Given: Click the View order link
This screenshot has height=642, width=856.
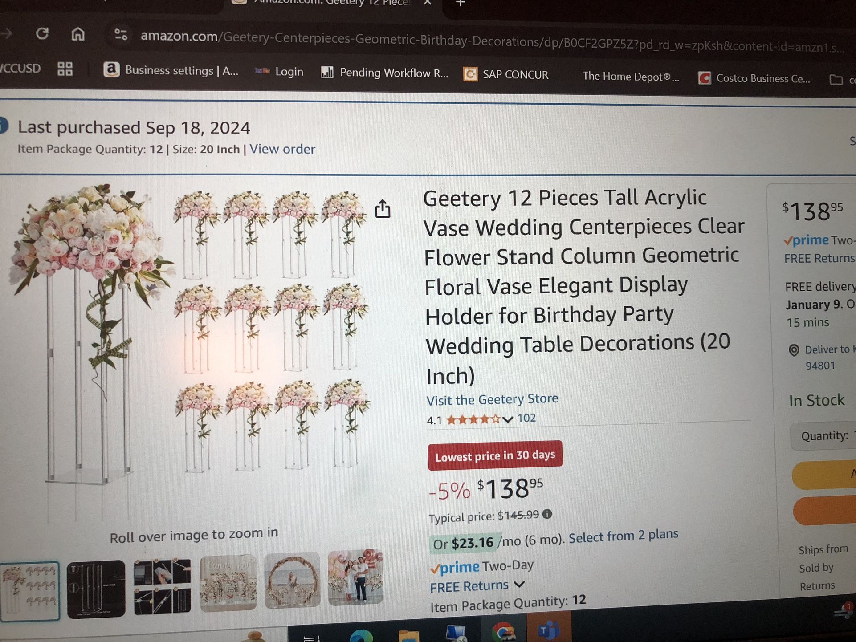Looking at the screenshot, I should click(x=282, y=149).
